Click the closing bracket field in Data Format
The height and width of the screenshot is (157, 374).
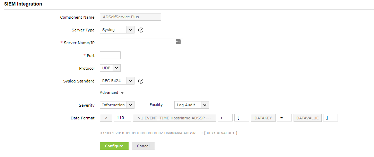pos(330,118)
